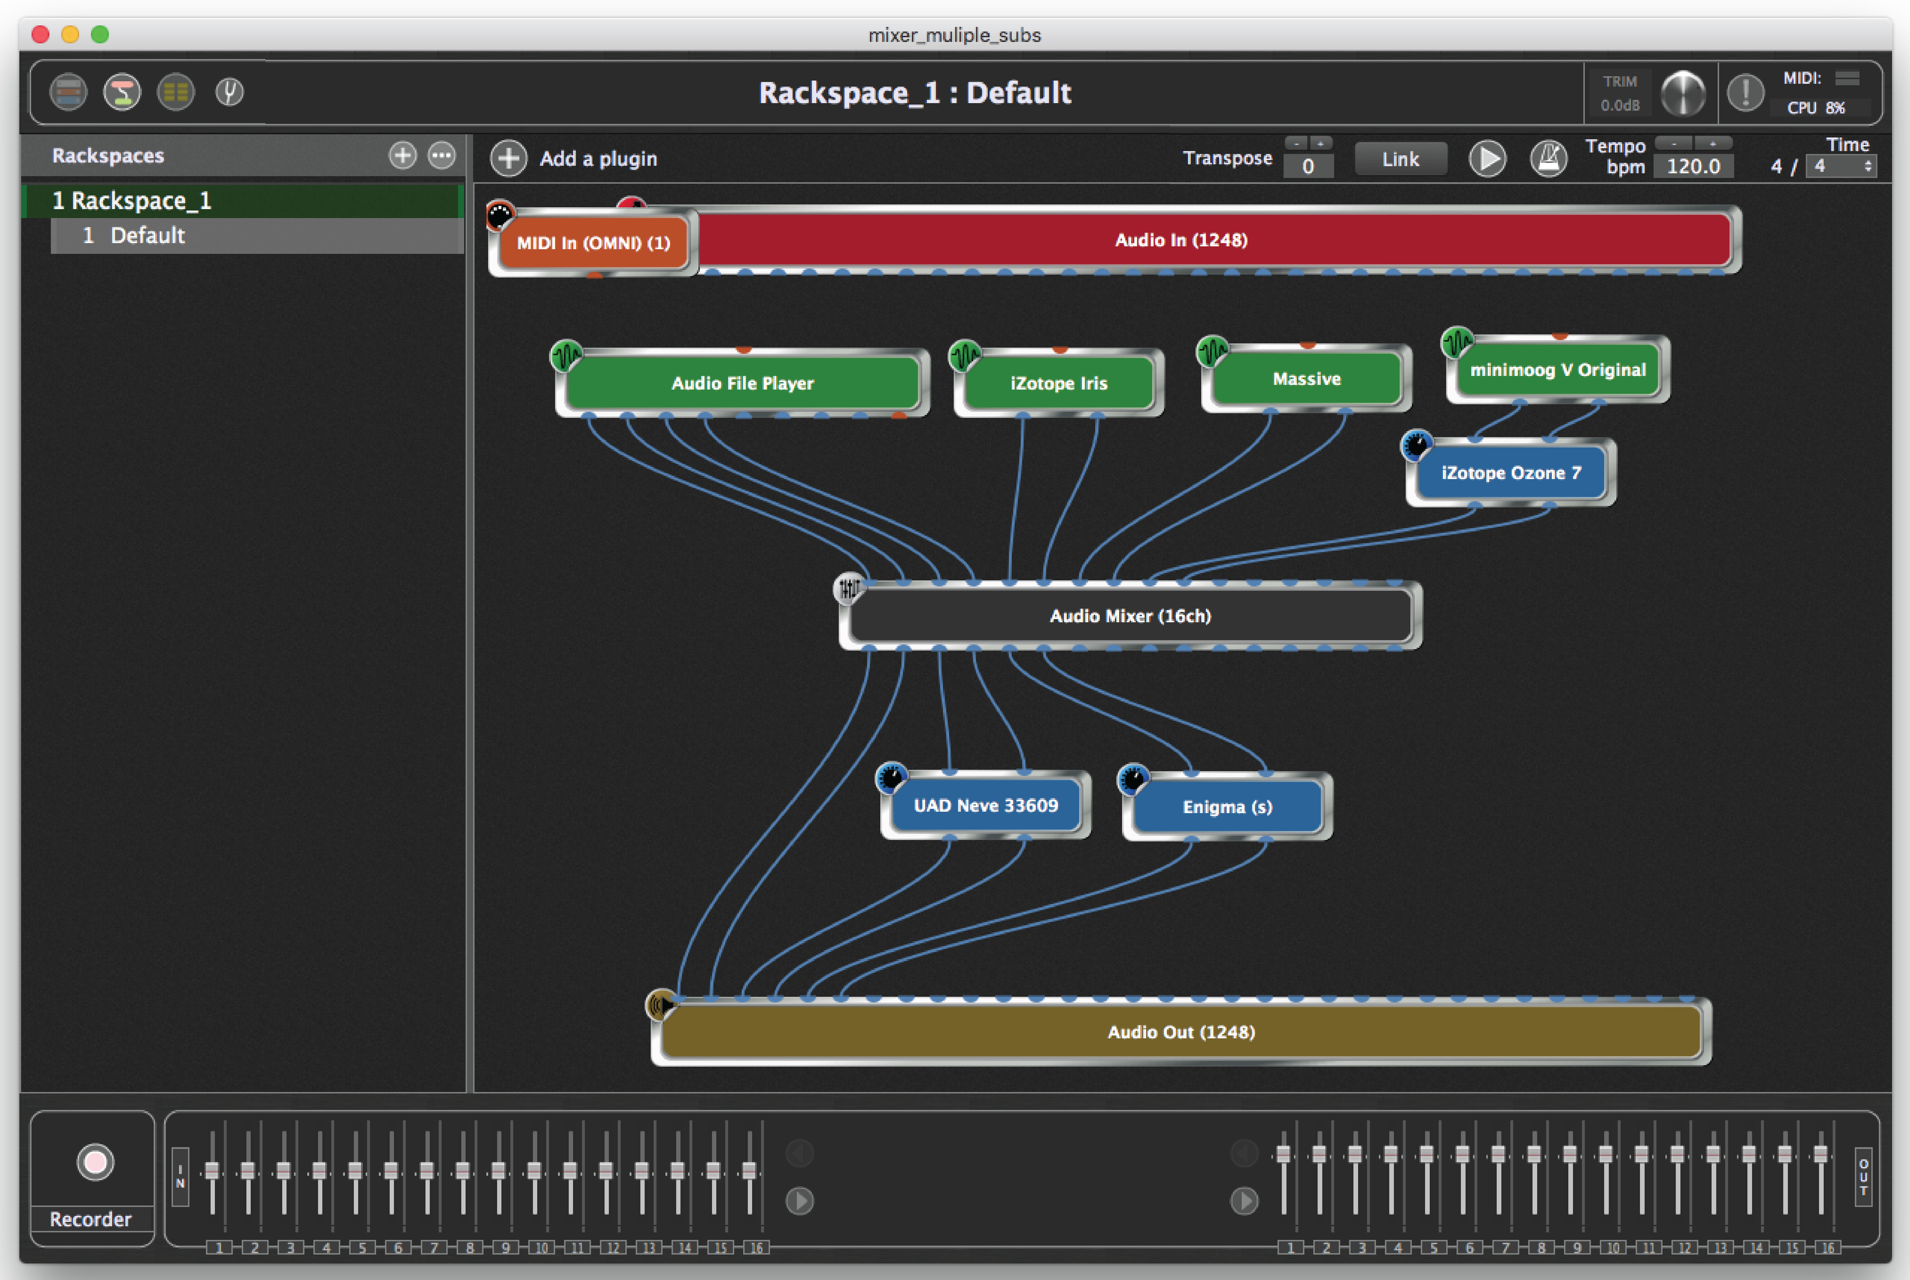The image size is (1910, 1280).
Task: Click the Play button to start playback
Action: point(1486,159)
